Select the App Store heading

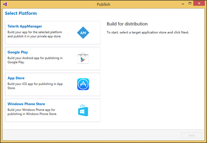(16, 78)
